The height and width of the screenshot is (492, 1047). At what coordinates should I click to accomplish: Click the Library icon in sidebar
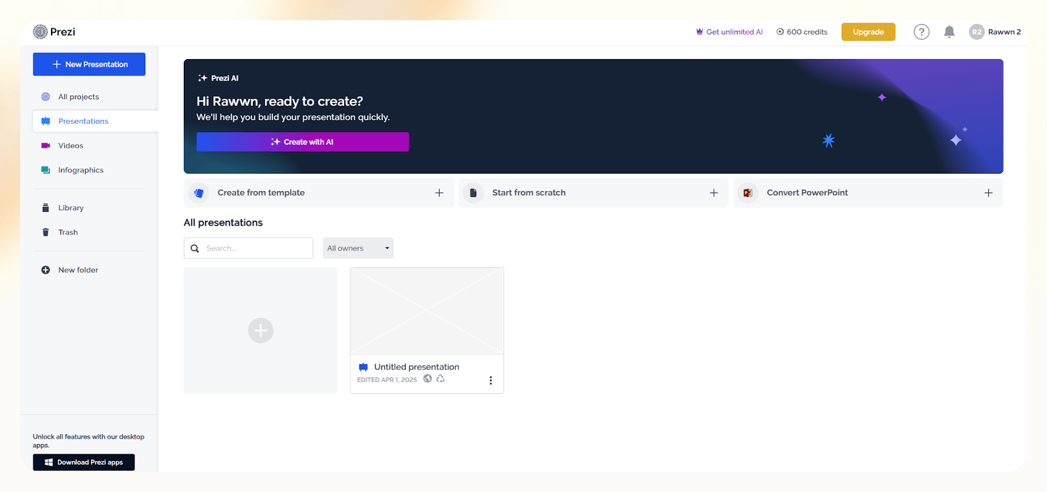[x=45, y=208]
